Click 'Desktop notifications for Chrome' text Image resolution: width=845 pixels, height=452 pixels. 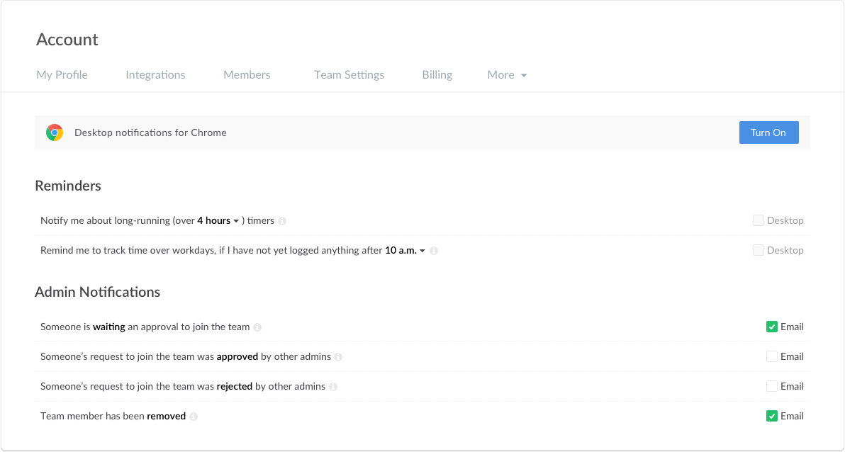(x=150, y=132)
